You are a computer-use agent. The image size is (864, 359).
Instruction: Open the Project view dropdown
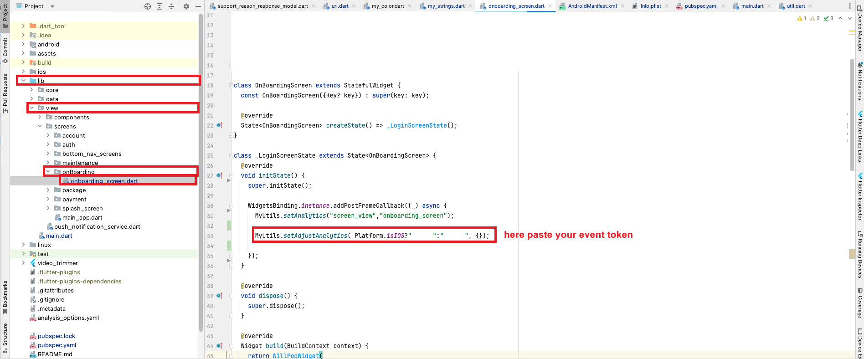click(52, 6)
